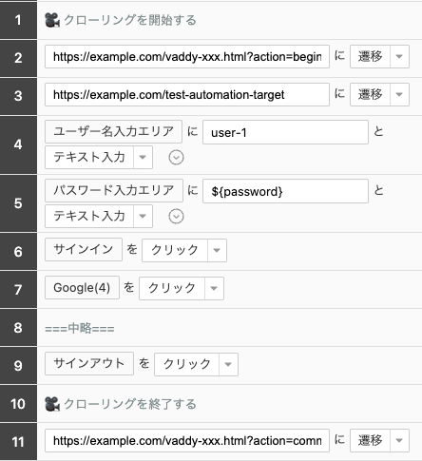The height and width of the screenshot is (461, 422).
Task: Open the クリック dropdown arrow in step 7
Action: click(x=214, y=288)
